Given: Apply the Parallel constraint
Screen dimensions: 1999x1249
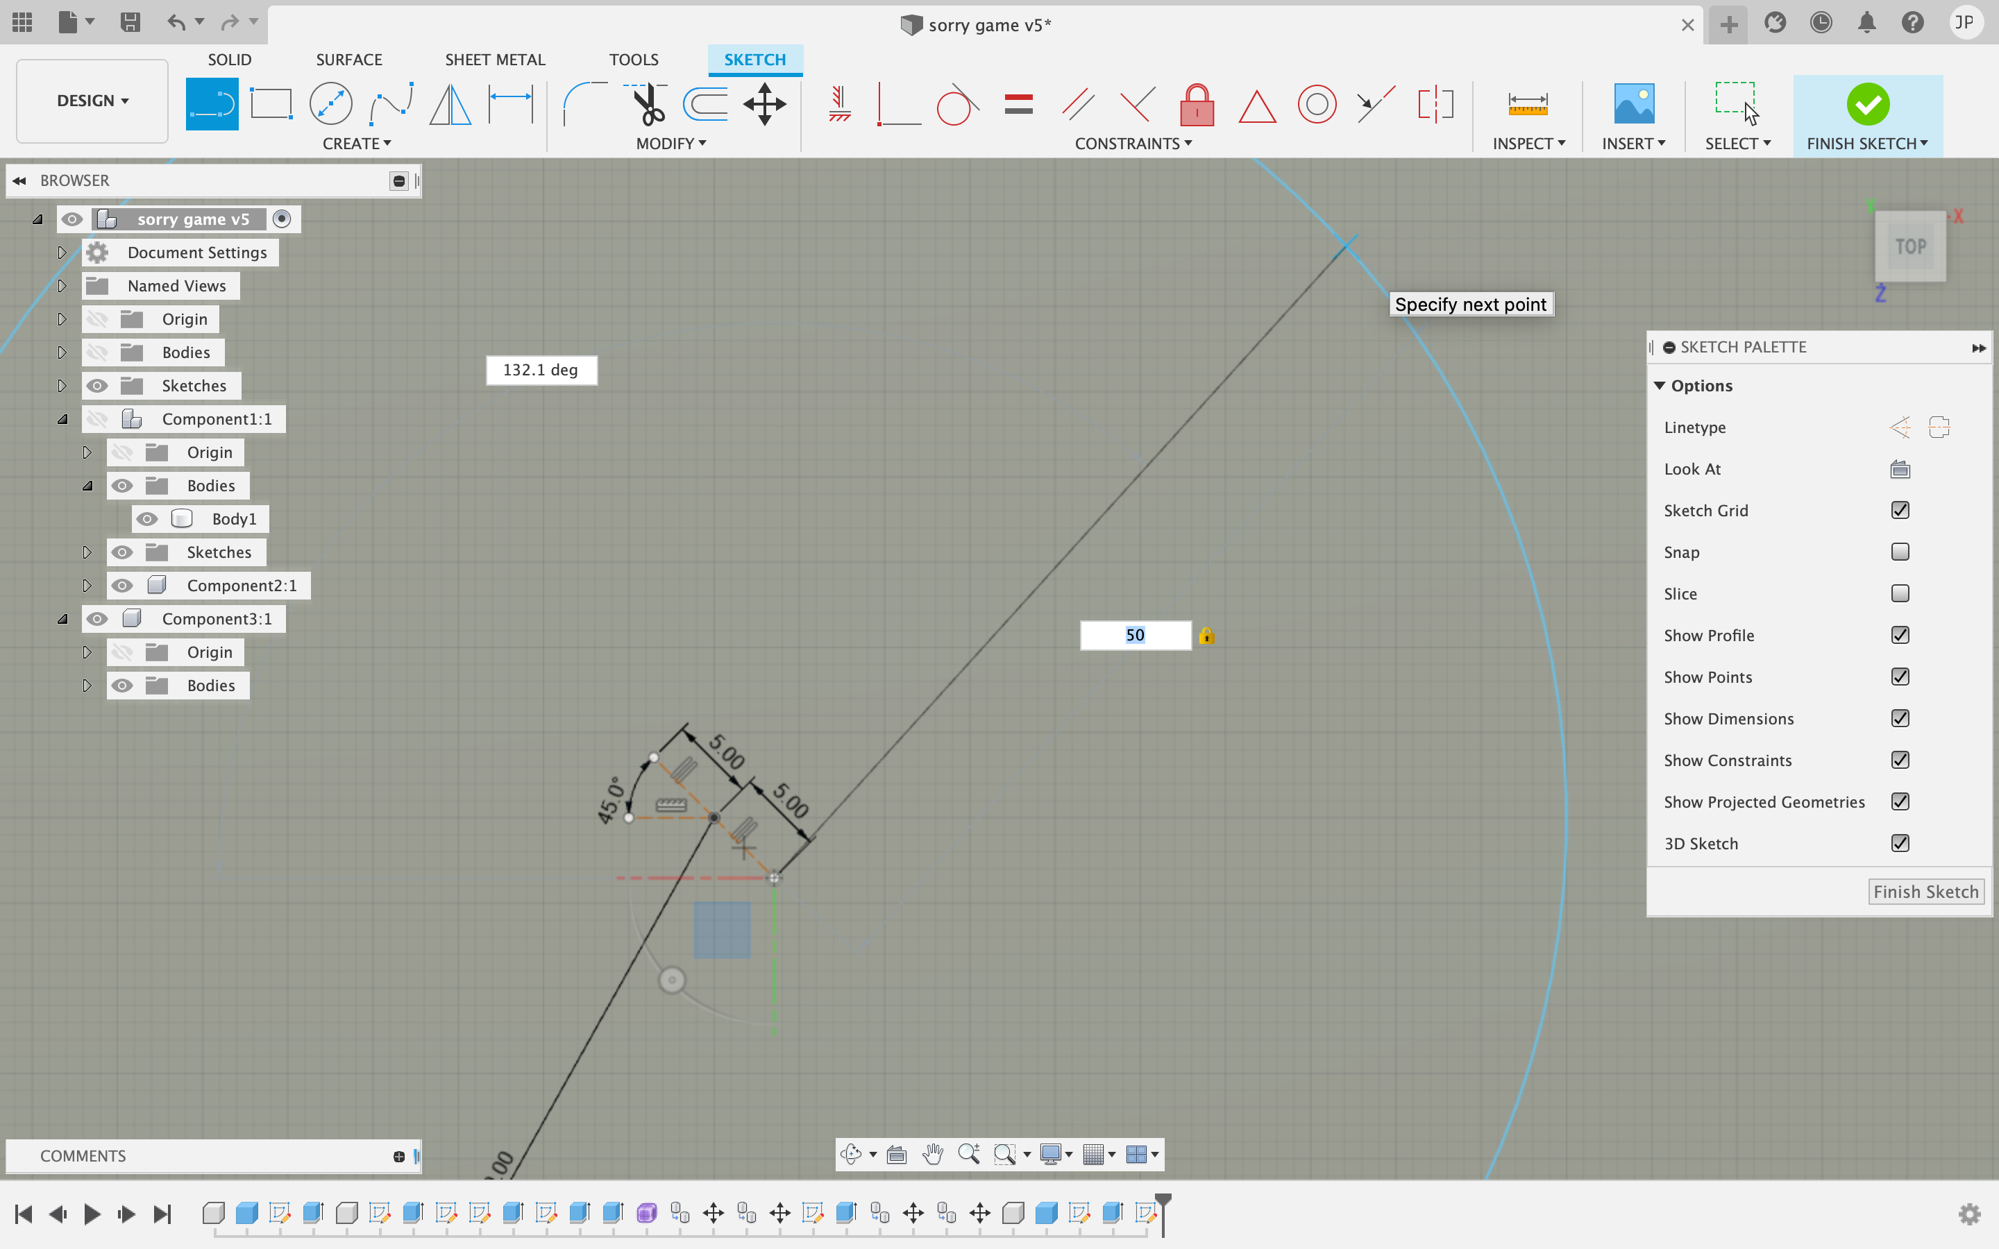Looking at the screenshot, I should [1078, 104].
